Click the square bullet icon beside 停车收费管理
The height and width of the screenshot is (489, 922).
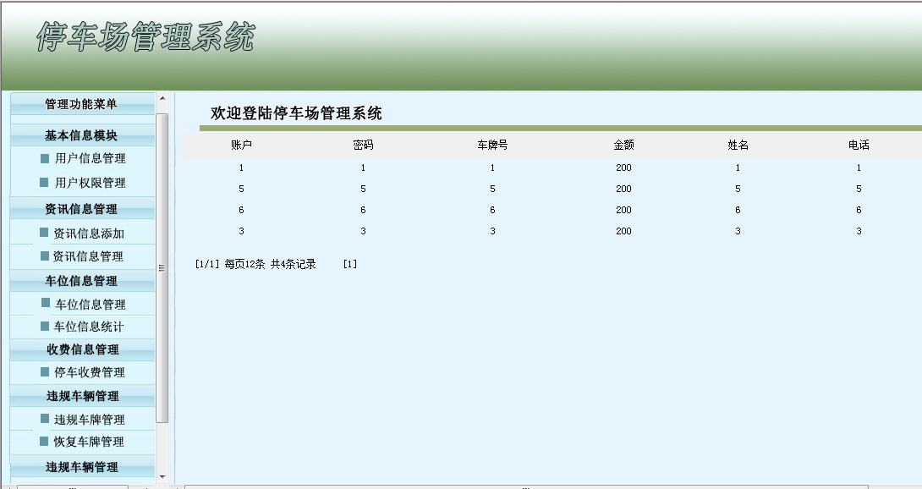45,372
